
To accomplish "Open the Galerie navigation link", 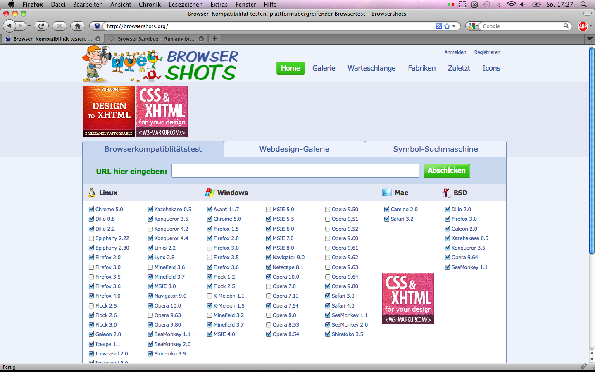I will [x=324, y=68].
